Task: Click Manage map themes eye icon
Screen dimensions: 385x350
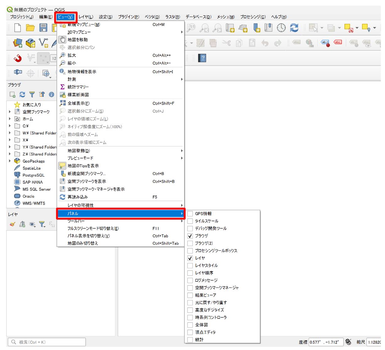Action: 32,224
